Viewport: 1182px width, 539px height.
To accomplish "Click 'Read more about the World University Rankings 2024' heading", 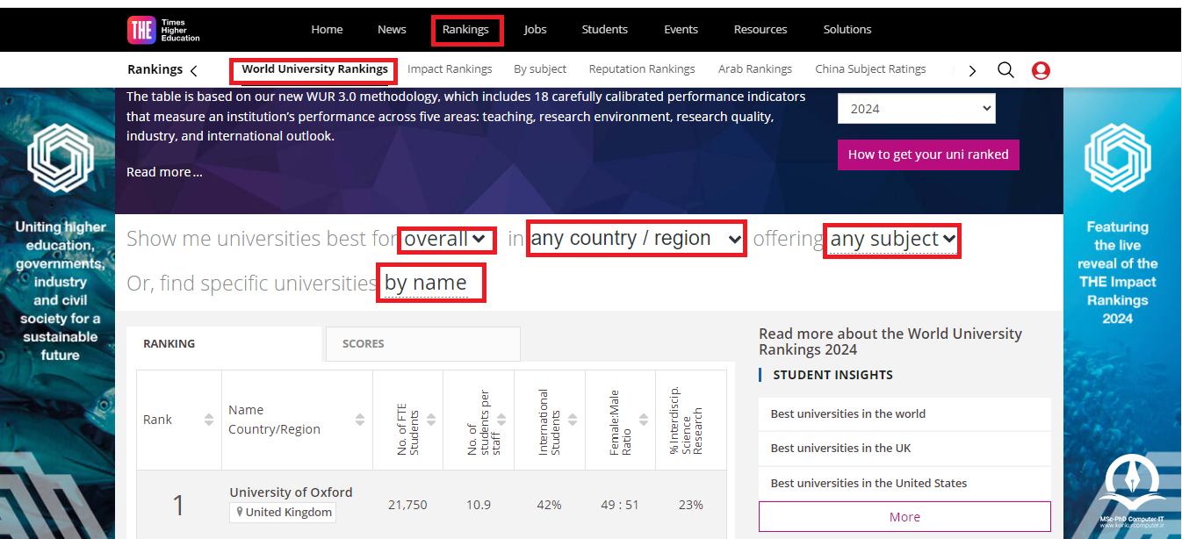I will pyautogui.click(x=890, y=341).
